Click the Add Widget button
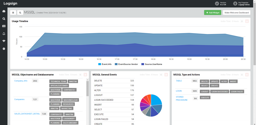The width and height of the screenshot is (256, 125). pos(212,13)
